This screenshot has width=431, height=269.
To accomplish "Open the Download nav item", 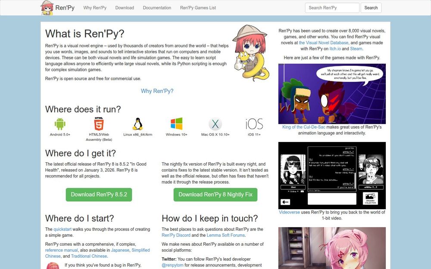I will [125, 8].
